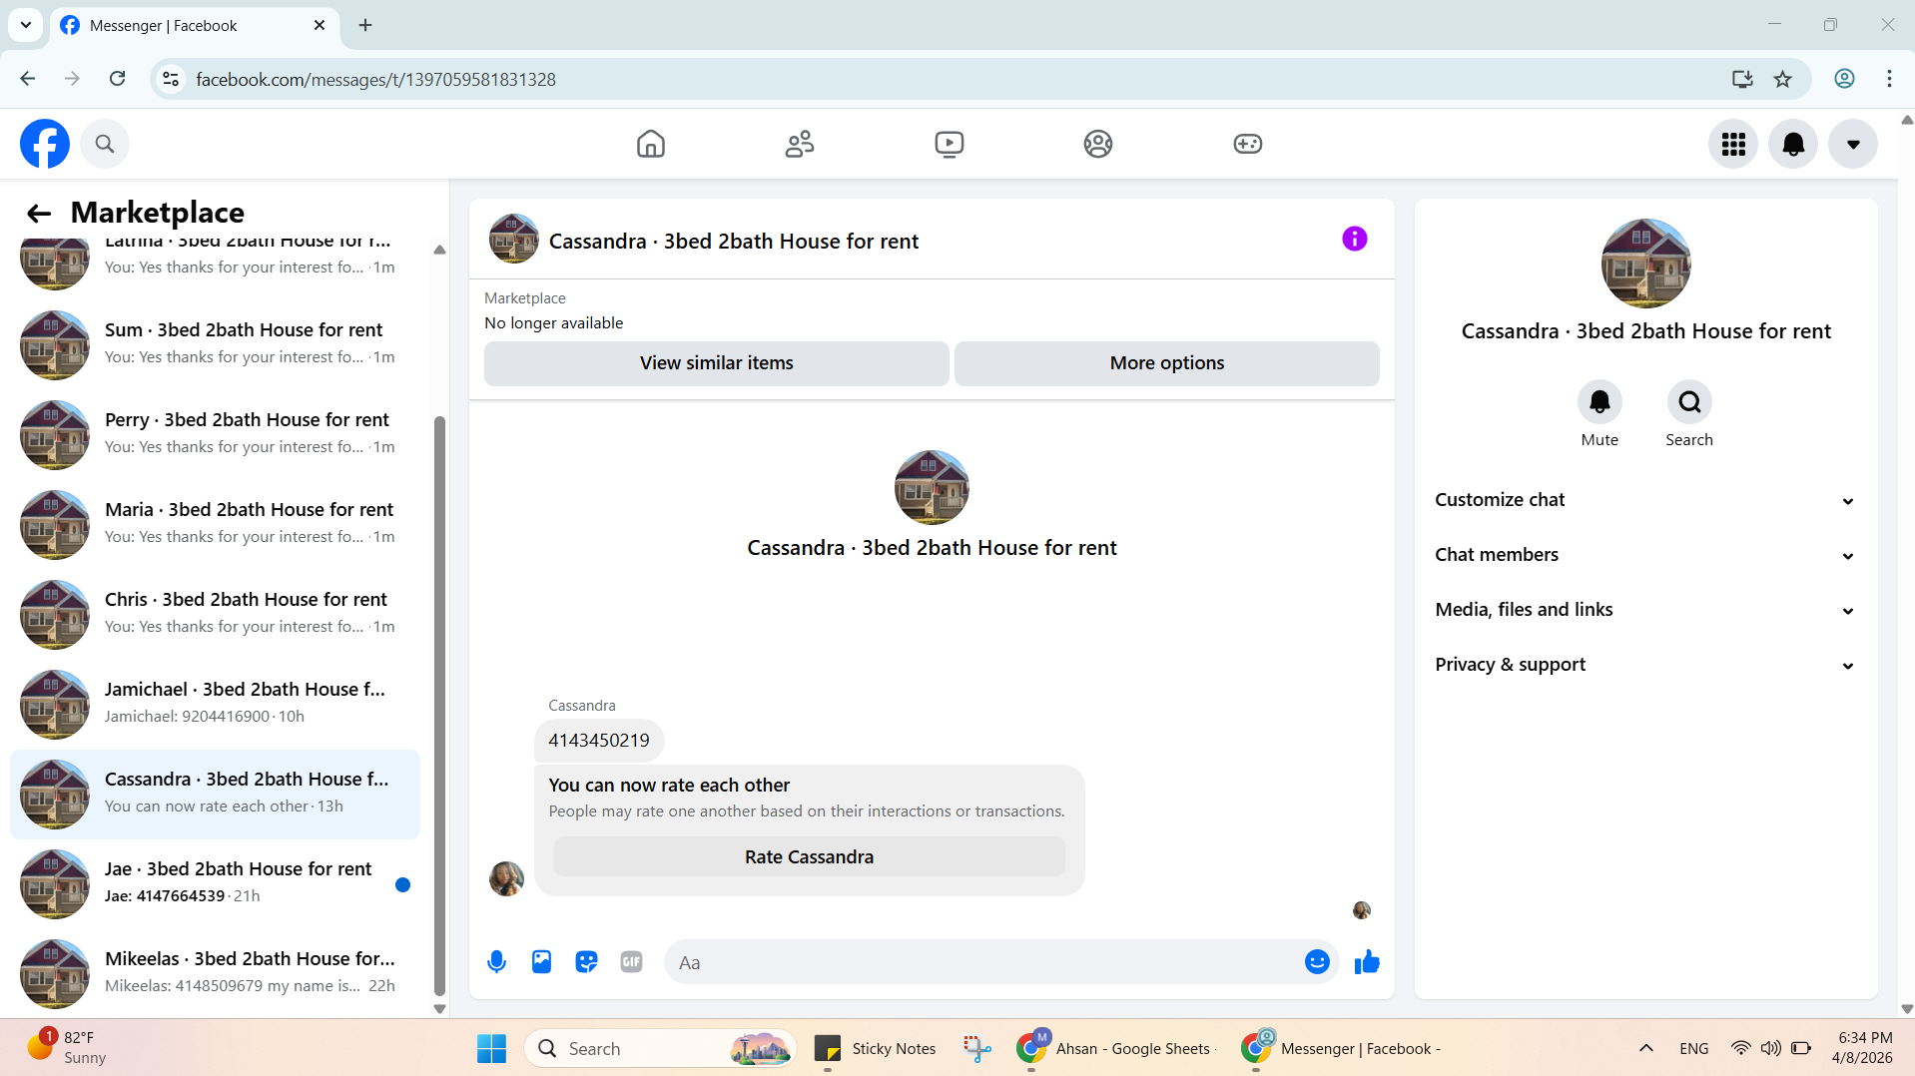
Task: Choose a GIF
Action: (631, 962)
